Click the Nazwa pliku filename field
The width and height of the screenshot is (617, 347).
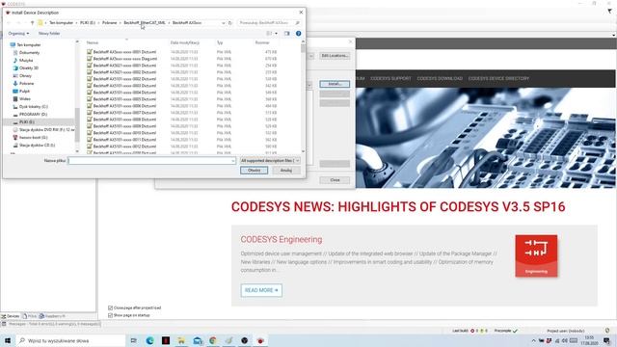(x=151, y=161)
